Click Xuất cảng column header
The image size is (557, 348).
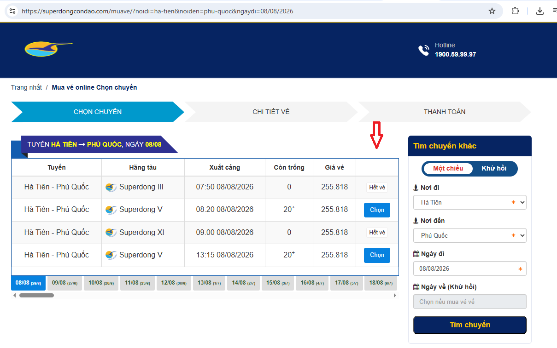pos(225,167)
